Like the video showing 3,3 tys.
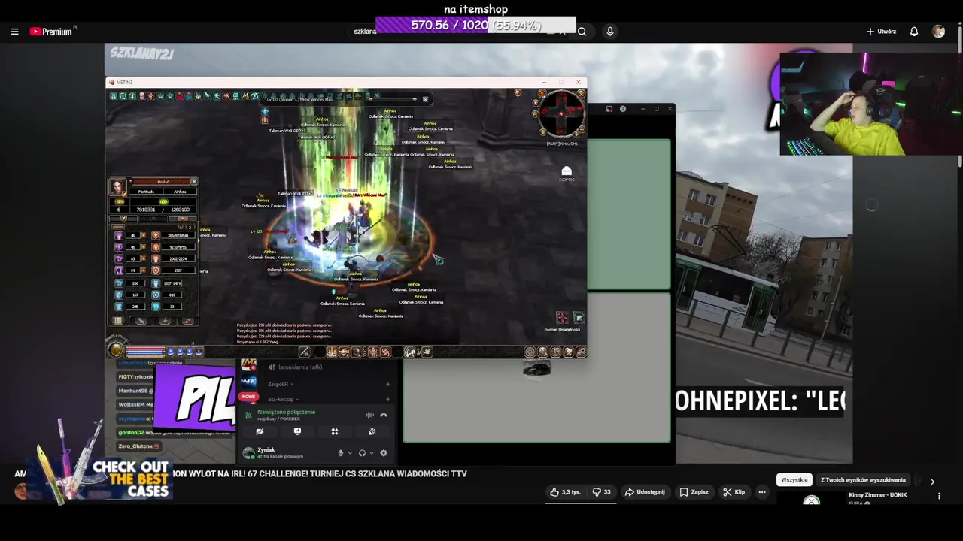 [565, 492]
